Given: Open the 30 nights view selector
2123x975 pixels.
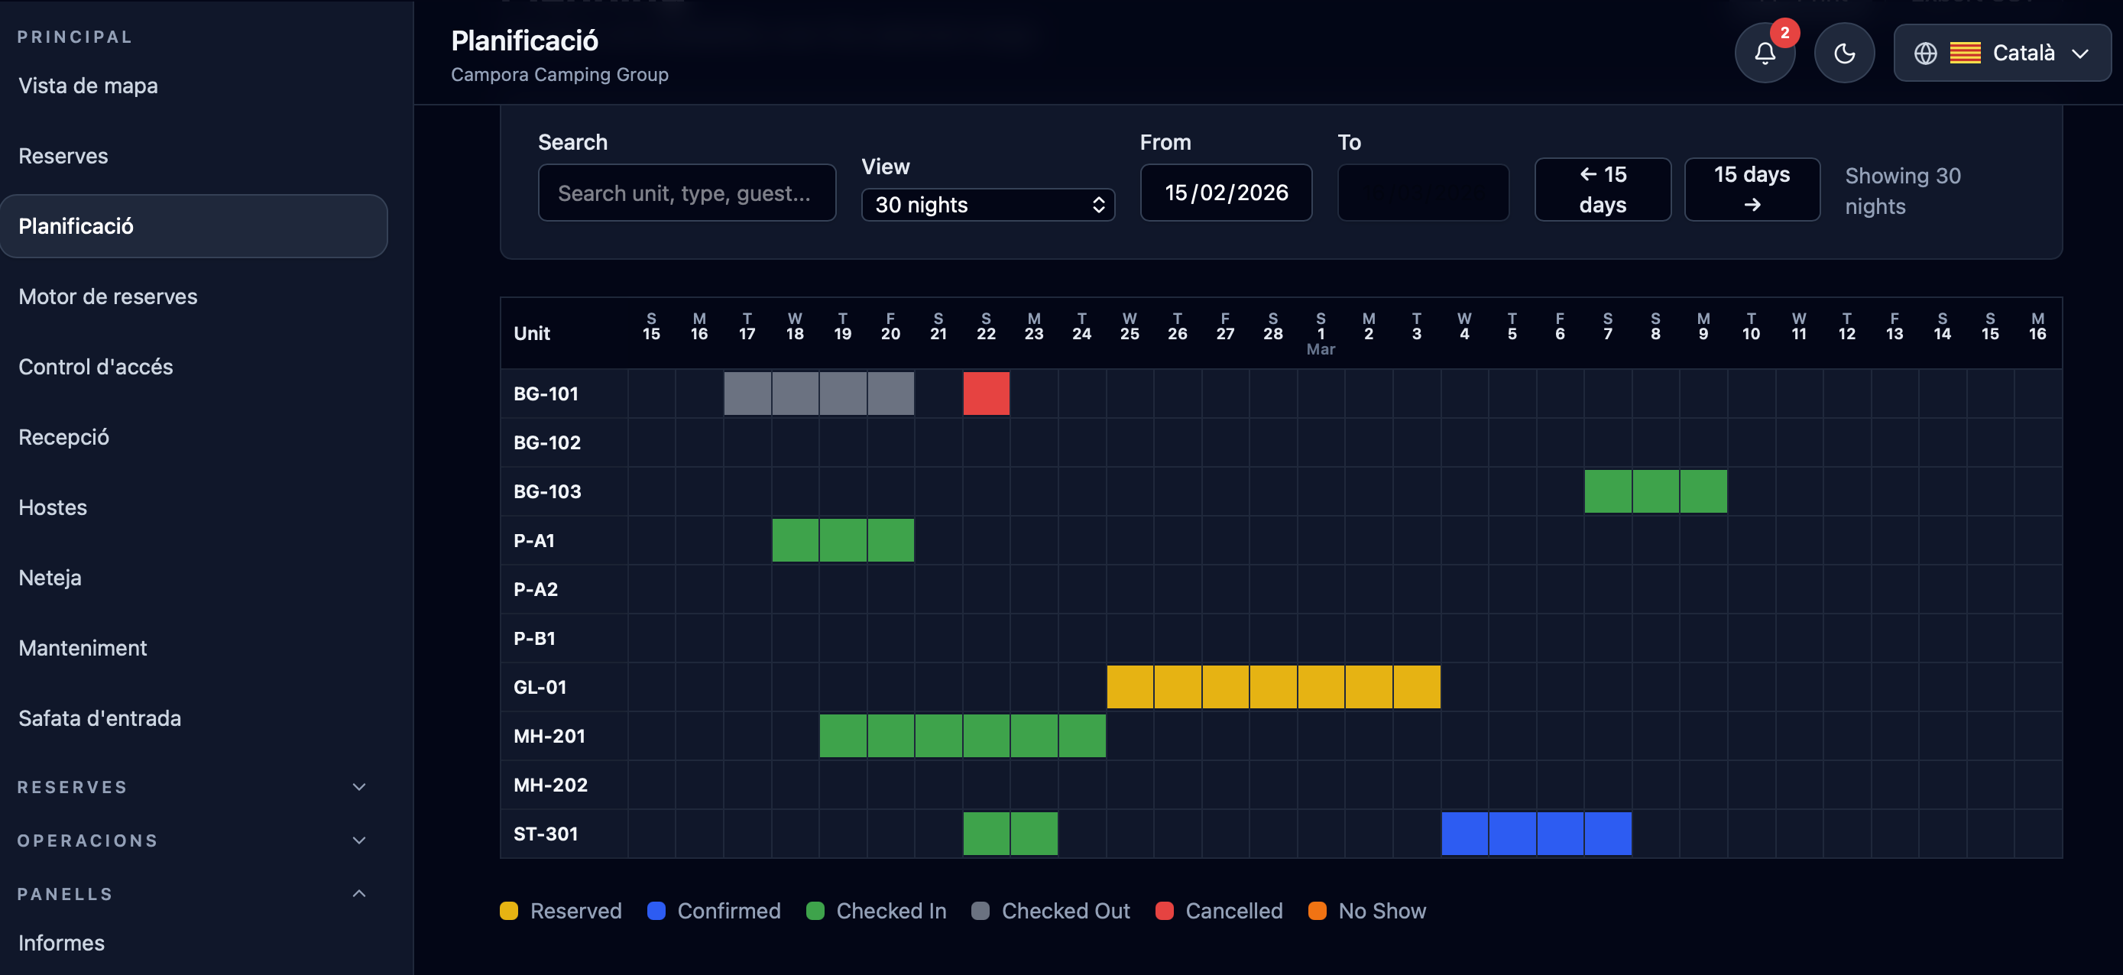Looking at the screenshot, I should click(x=987, y=206).
